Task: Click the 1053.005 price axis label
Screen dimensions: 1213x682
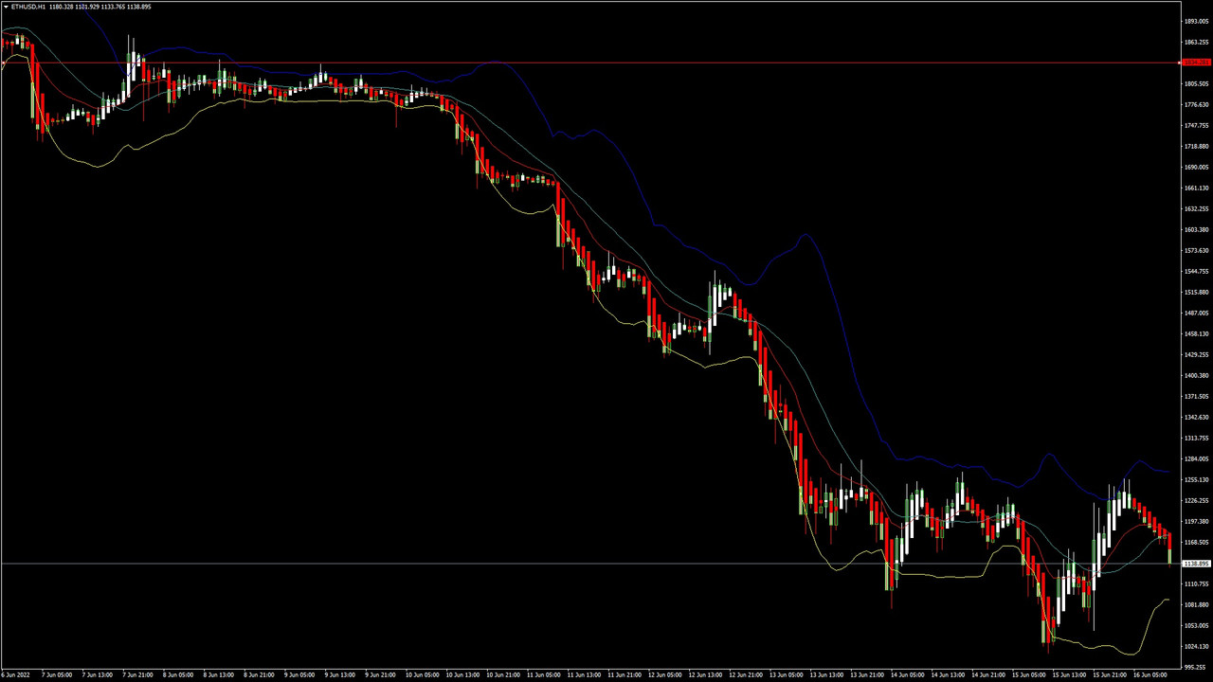Action: click(1196, 625)
